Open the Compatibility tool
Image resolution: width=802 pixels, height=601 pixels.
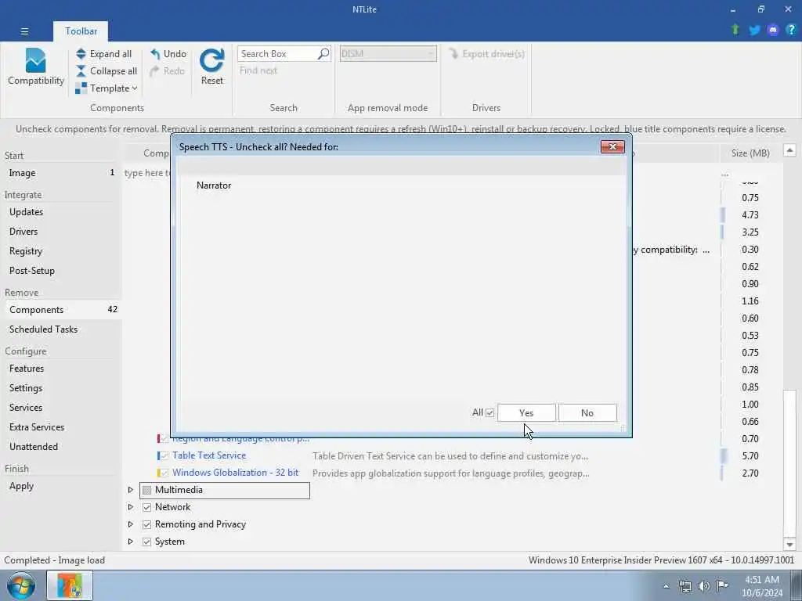(36, 67)
